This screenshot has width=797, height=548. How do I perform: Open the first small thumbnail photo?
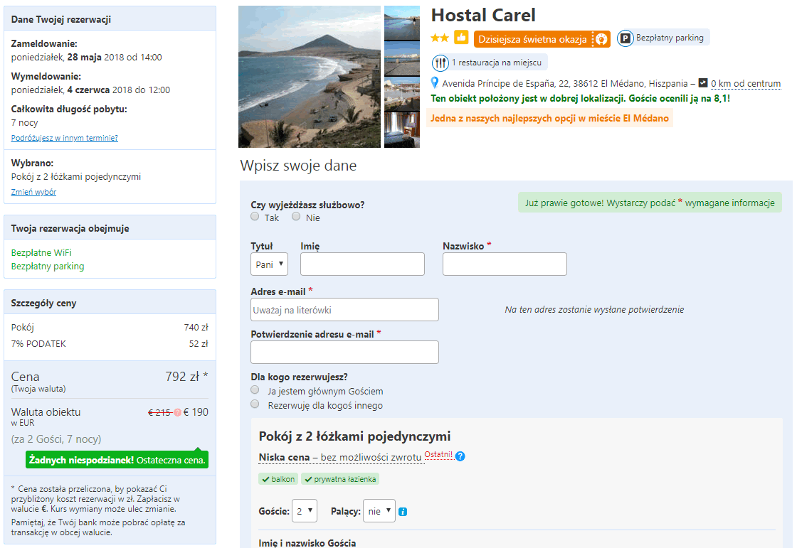pyautogui.click(x=402, y=23)
